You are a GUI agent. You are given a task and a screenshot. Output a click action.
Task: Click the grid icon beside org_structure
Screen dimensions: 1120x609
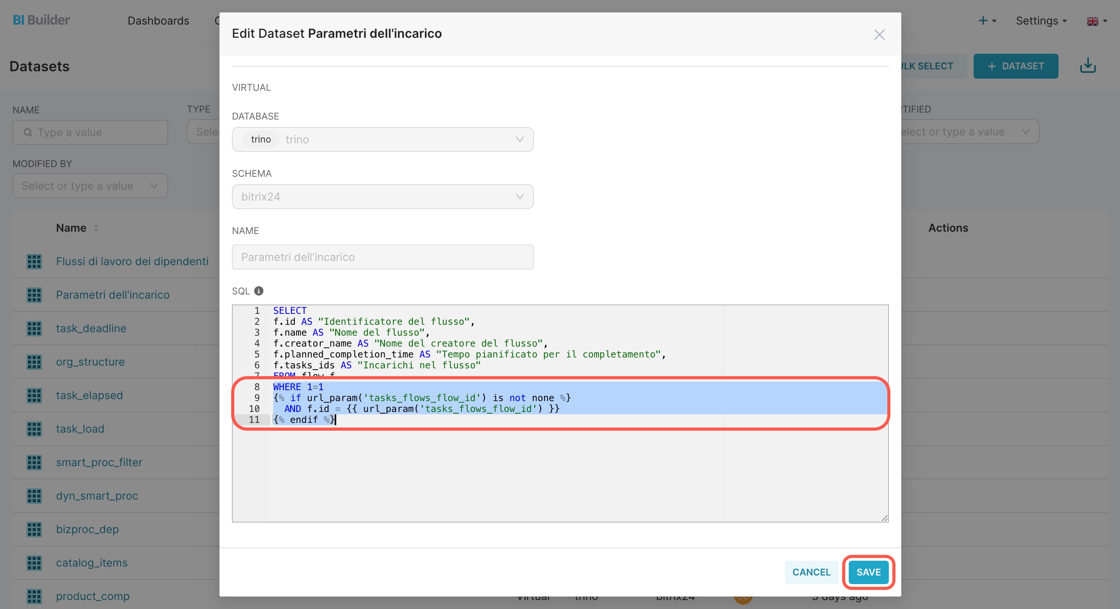(x=34, y=362)
